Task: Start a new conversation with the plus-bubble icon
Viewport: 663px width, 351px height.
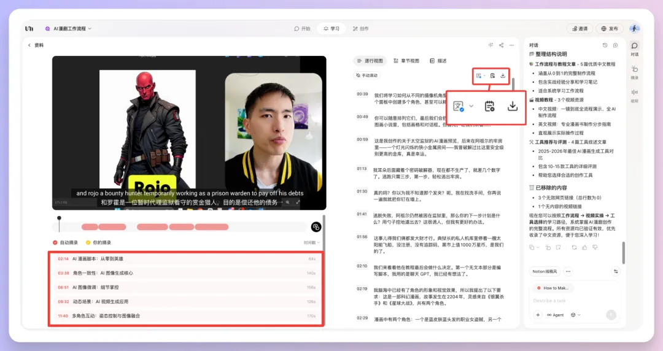Action: click(x=615, y=45)
